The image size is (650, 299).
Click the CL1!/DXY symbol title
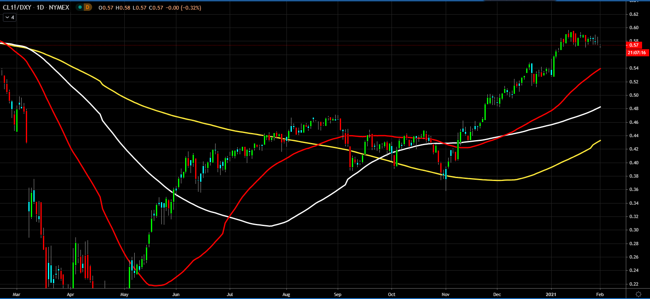17,7
